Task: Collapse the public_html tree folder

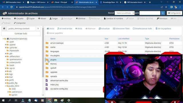Action: pos(6,86)
